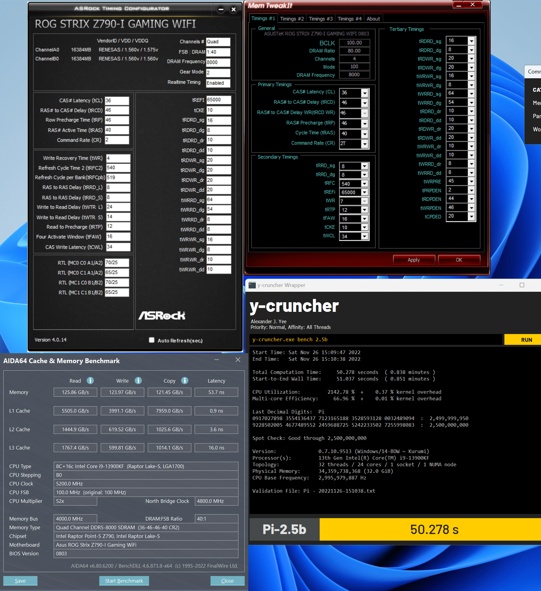Click the Copy info icon in AIDA64
Image resolution: width=541 pixels, height=591 pixels.
click(185, 381)
